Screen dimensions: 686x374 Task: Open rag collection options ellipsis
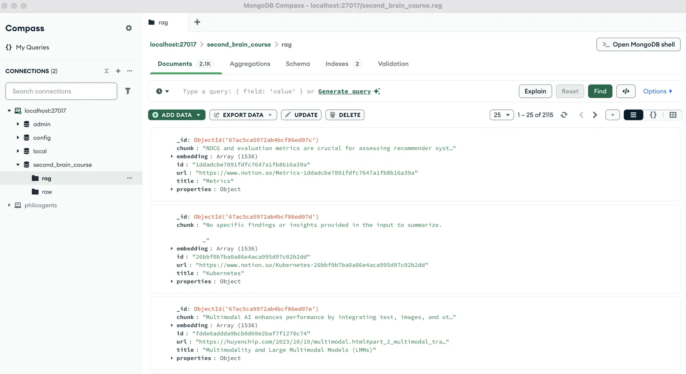click(129, 178)
